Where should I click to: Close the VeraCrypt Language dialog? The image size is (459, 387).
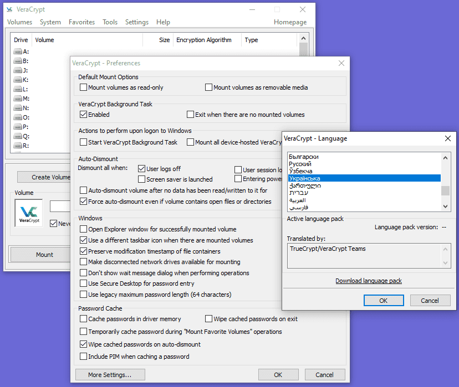pos(447,138)
